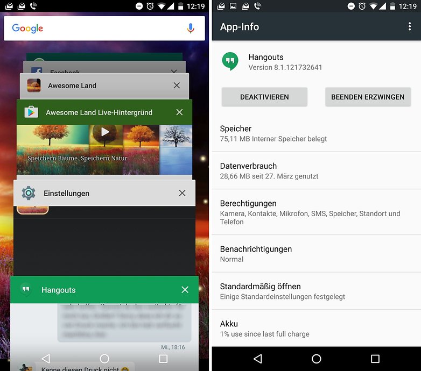Tap the image notification icon in right status bar
Image resolution: width=421 pixels, height=371 pixels.
tap(233, 6)
